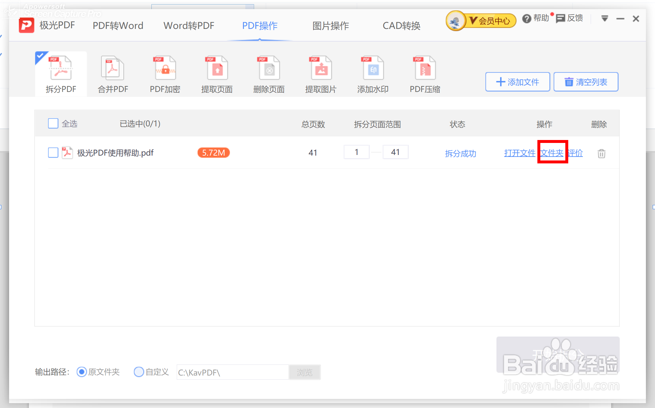Click the 拆分成功 status text
This screenshot has width=655, height=408.
tap(460, 153)
